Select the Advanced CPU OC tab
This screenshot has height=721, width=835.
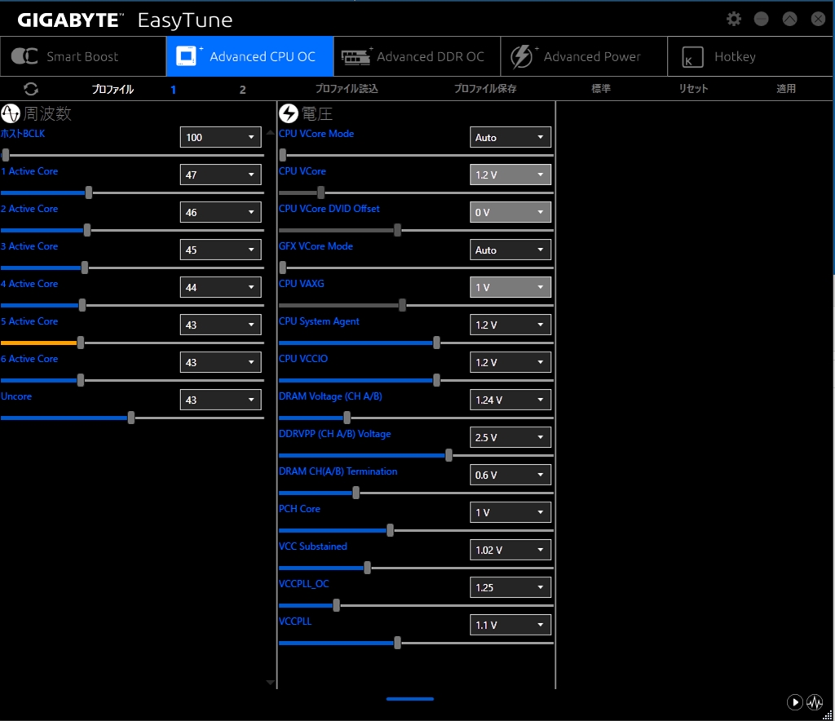[x=250, y=56]
